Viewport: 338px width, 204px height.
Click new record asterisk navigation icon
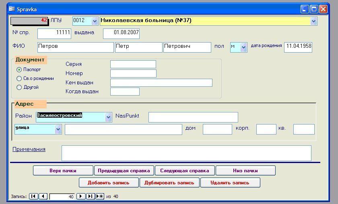[100, 196]
